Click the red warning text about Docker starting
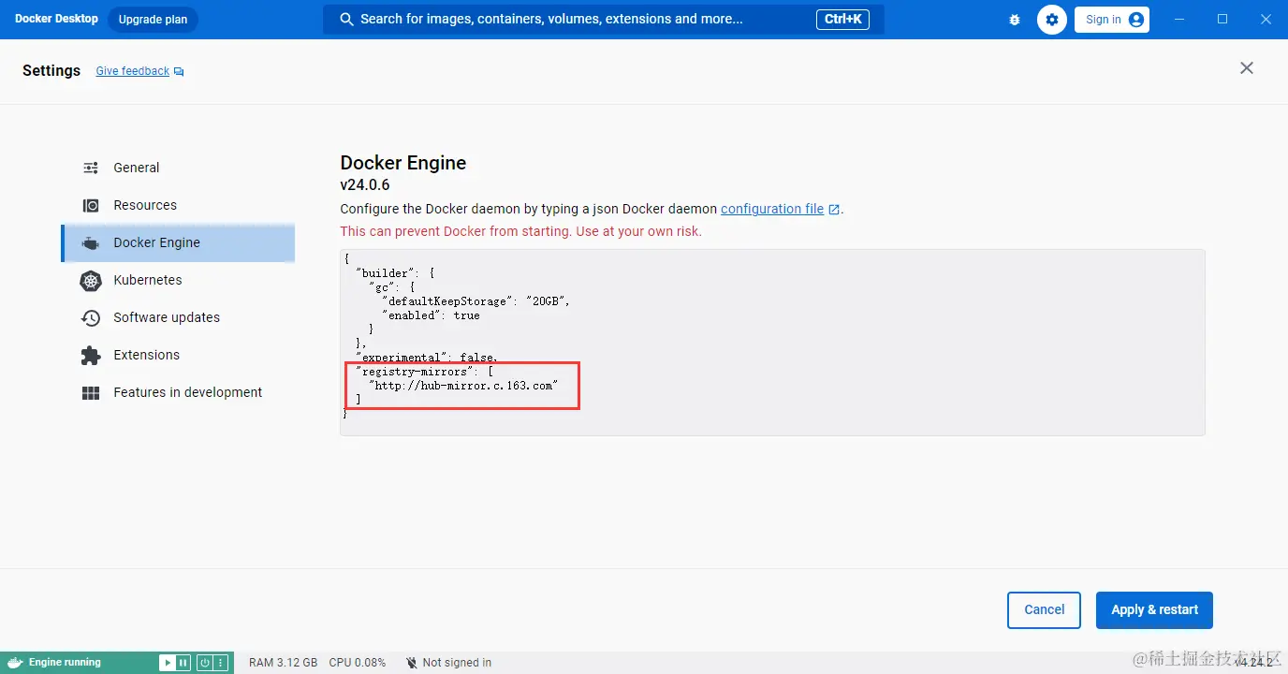Image resolution: width=1288 pixels, height=674 pixels. coord(520,231)
